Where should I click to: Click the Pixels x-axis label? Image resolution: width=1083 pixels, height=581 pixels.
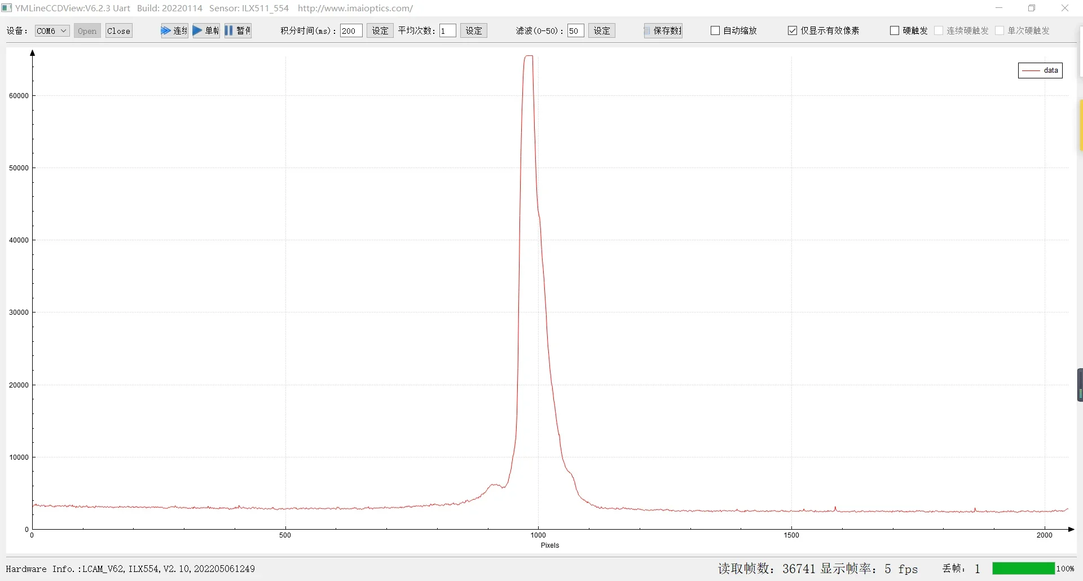coord(550,545)
